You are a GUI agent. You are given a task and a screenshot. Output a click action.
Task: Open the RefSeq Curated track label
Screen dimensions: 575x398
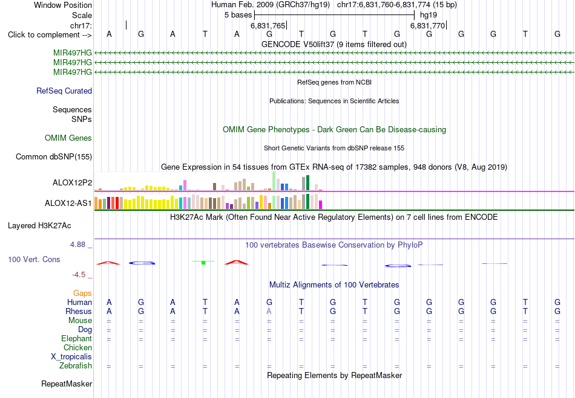pos(64,91)
